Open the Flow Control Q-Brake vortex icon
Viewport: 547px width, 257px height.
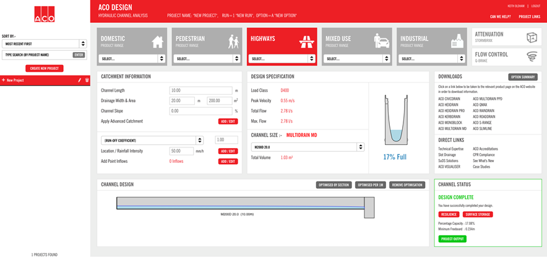pyautogui.click(x=530, y=57)
